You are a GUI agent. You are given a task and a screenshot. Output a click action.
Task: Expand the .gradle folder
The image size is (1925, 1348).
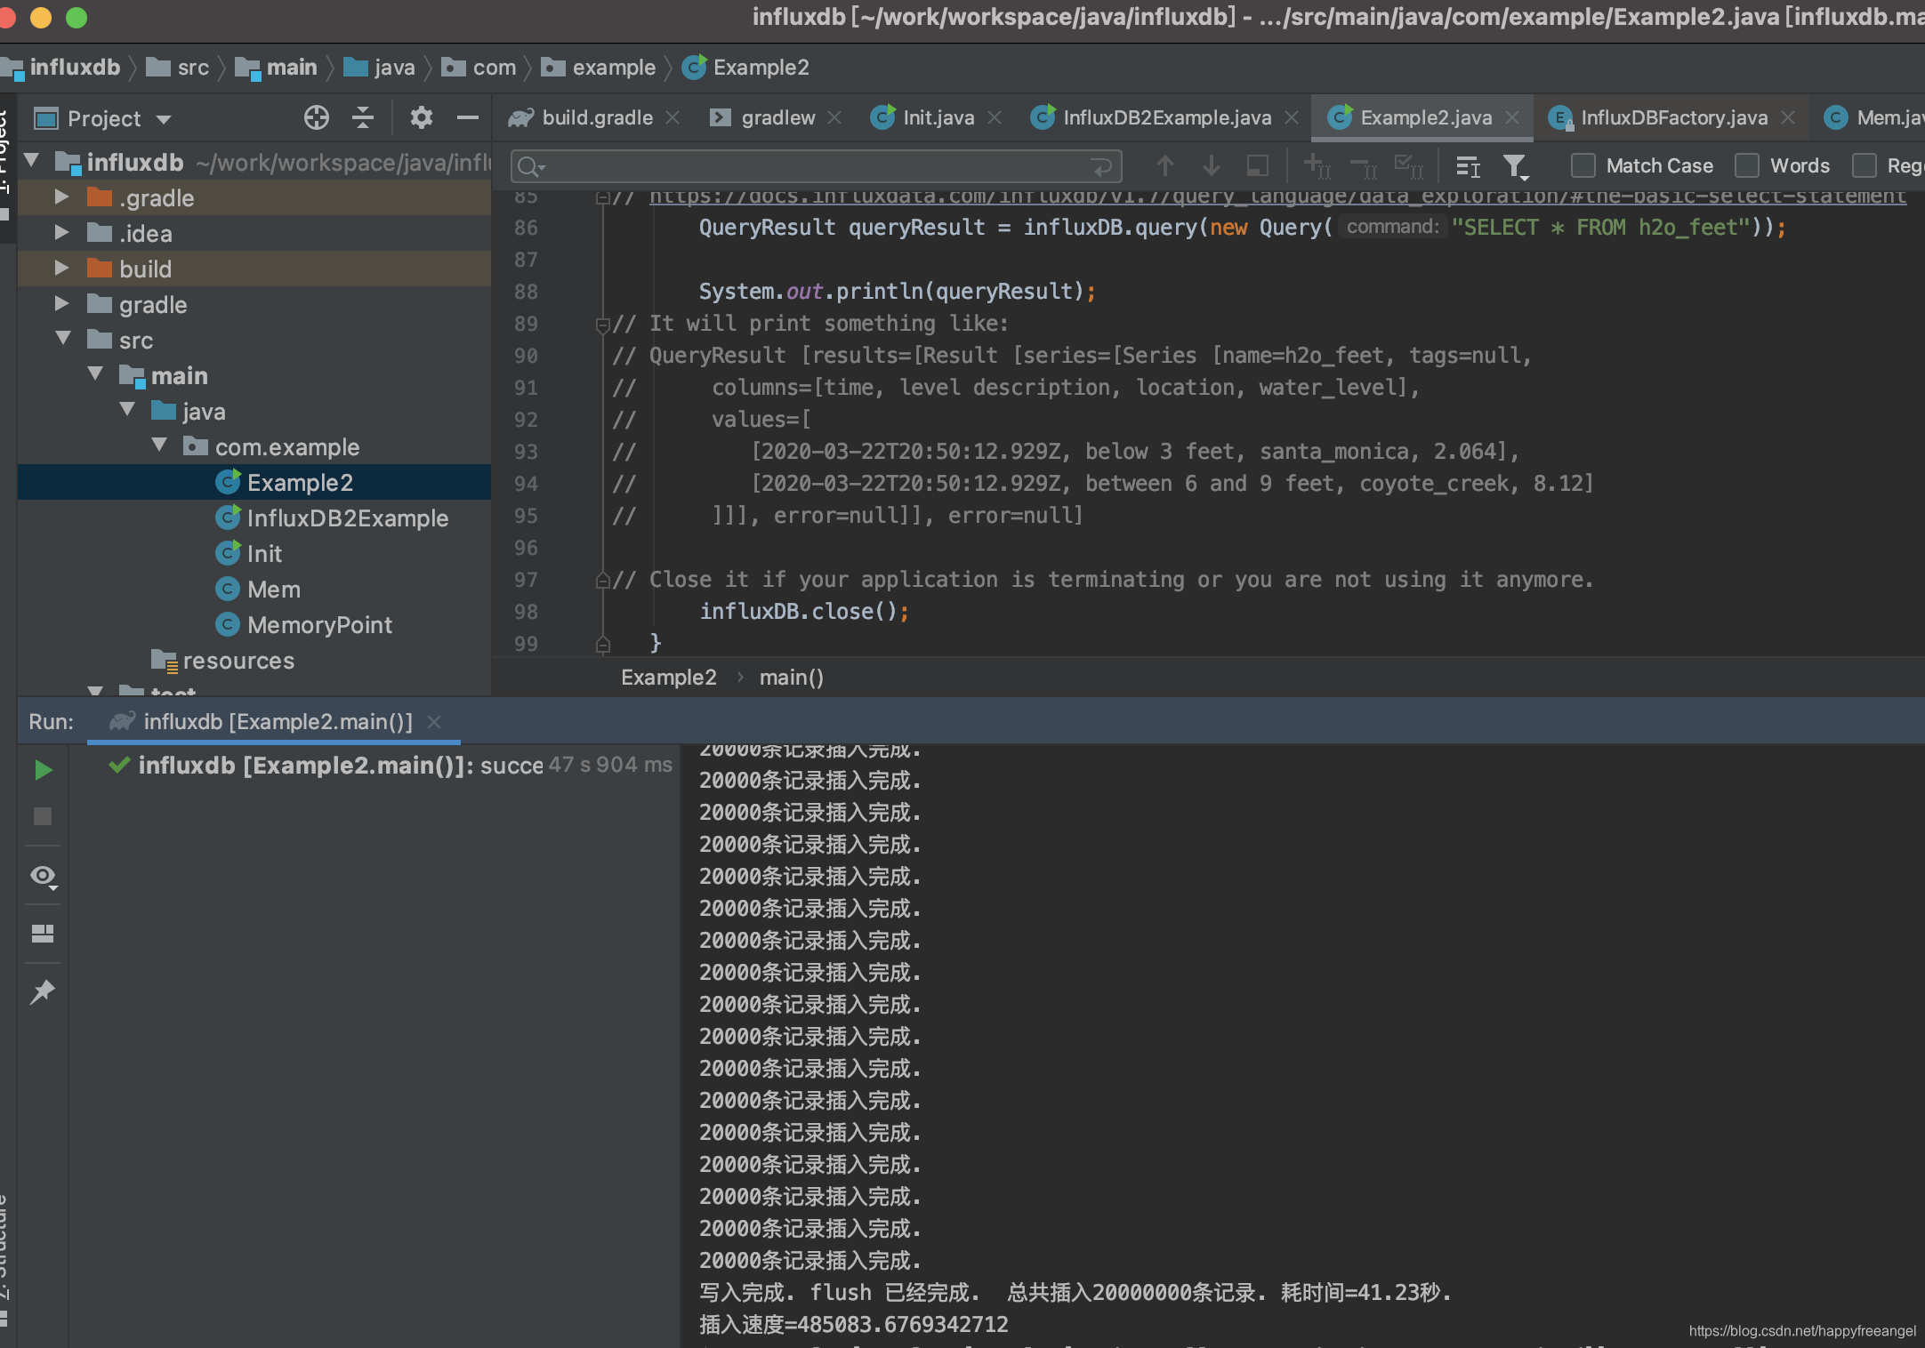61,197
